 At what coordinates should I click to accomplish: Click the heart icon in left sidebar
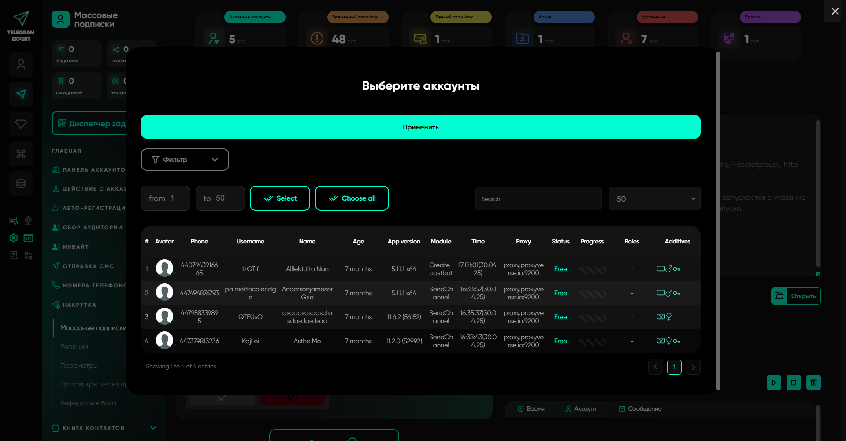21,124
